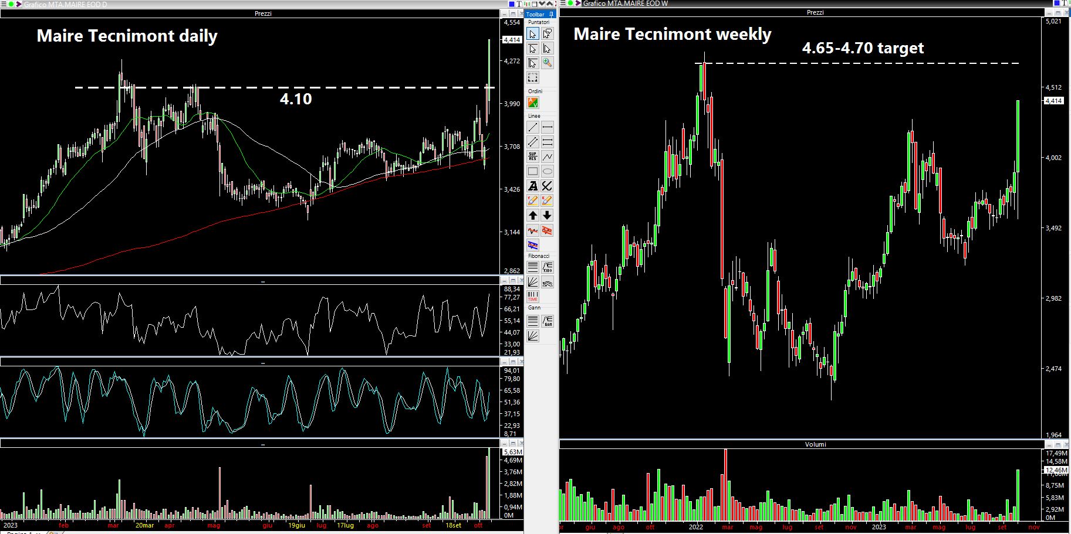Select the parallel channel lines tool

533,142
